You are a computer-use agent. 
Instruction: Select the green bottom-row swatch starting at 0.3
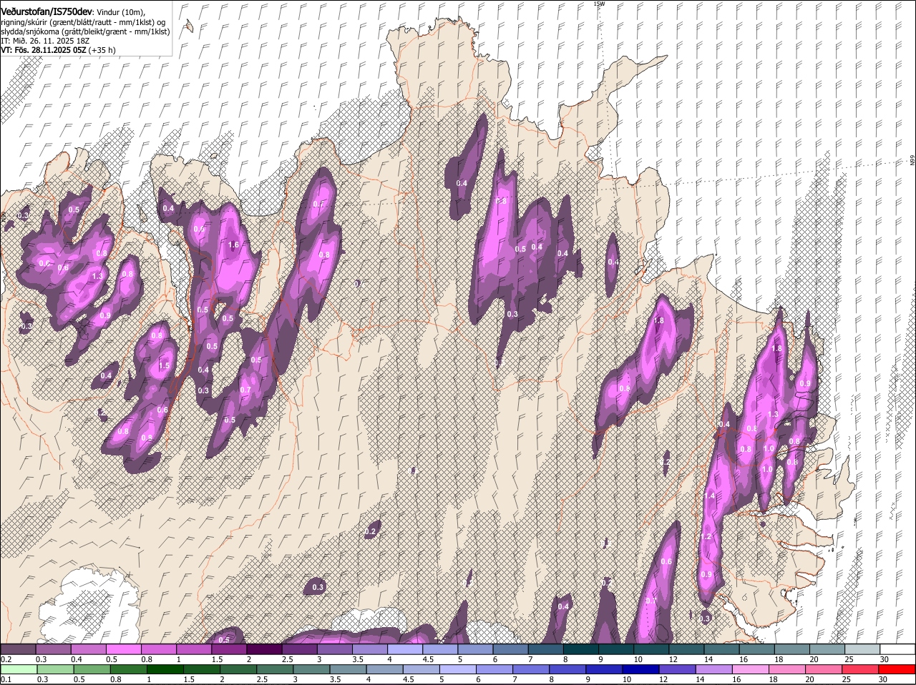pyautogui.click(x=55, y=669)
